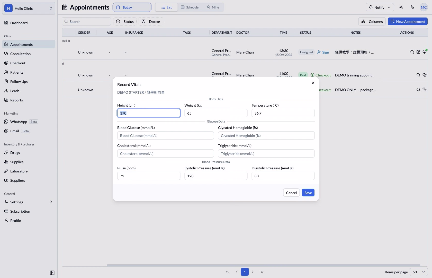
Task: Open the Columns chooser
Action: click(x=372, y=22)
